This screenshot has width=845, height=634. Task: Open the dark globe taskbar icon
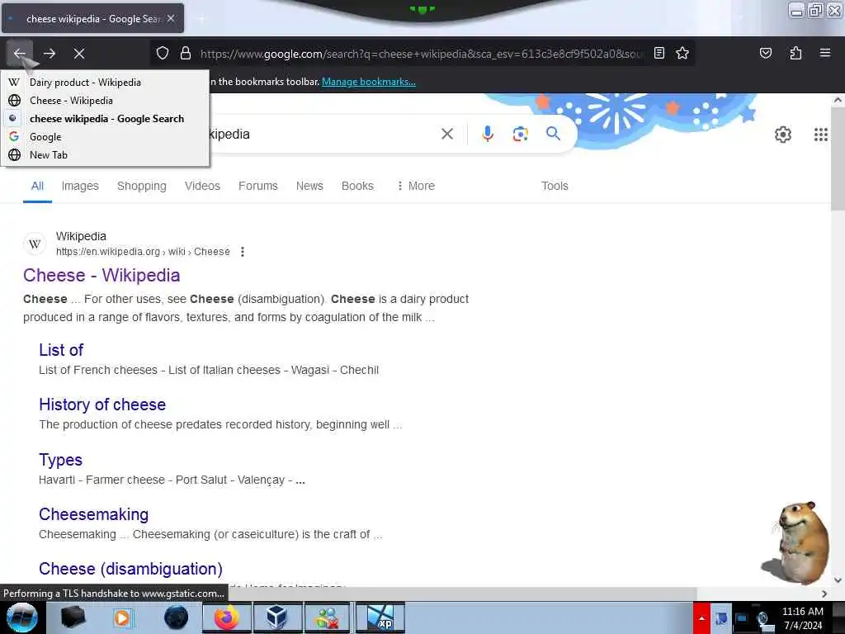tap(177, 617)
